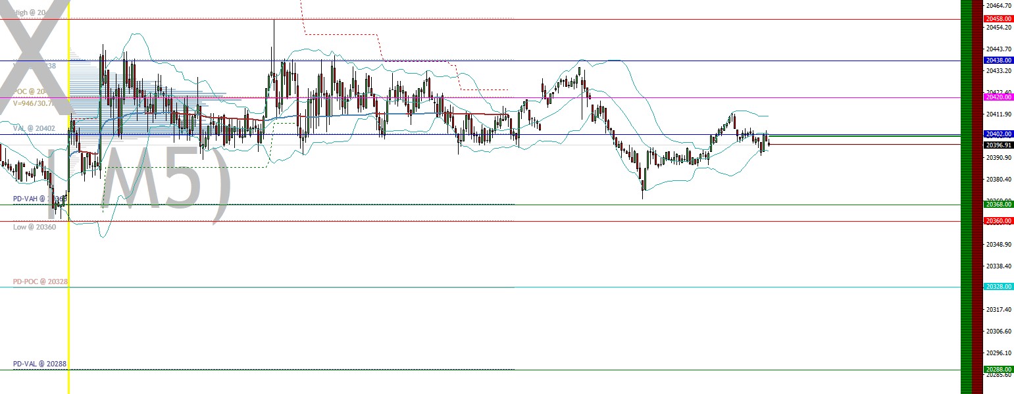This screenshot has width=1014, height=394.
Task: Click the 20328.00 cyan price label
Action: point(998,287)
